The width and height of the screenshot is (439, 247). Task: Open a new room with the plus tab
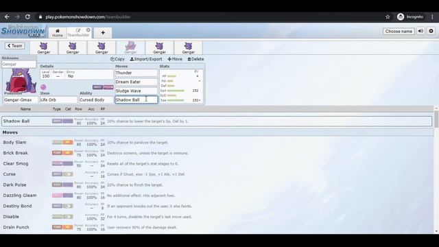[103, 33]
